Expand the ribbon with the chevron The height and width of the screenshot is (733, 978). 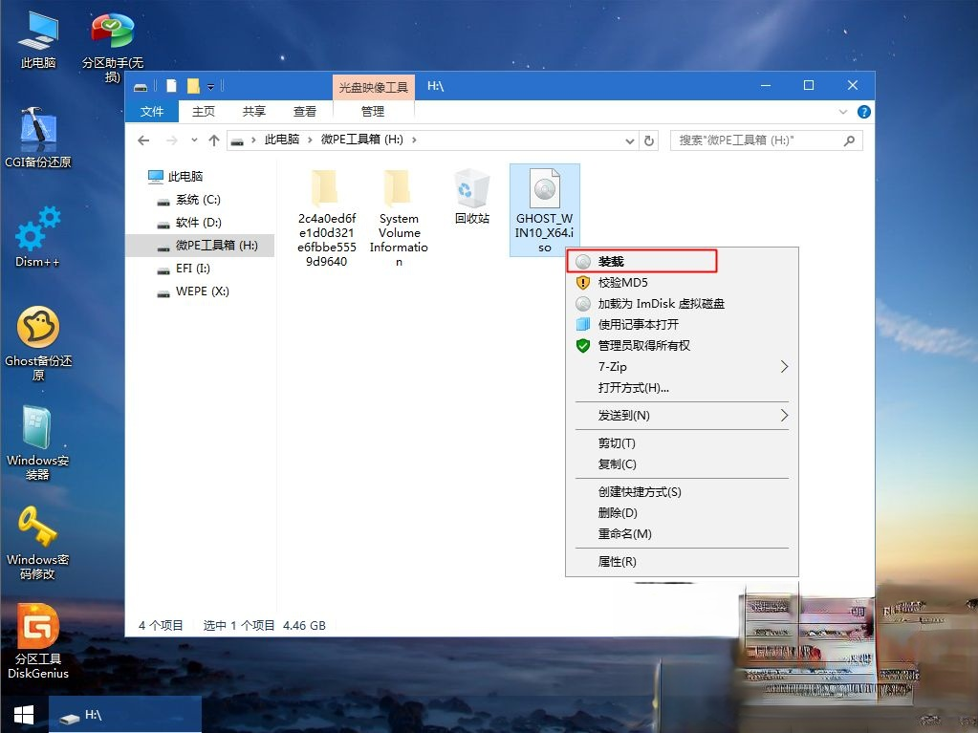click(x=843, y=112)
